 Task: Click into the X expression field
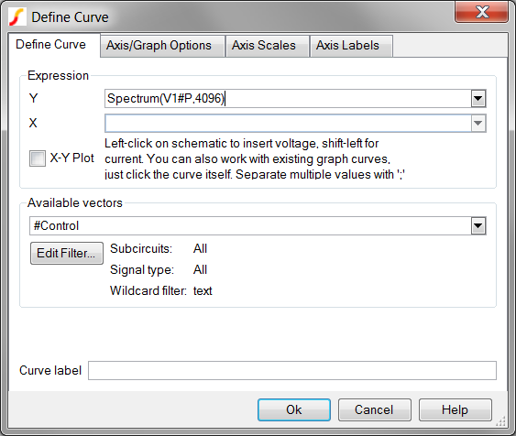pyautogui.click(x=288, y=124)
